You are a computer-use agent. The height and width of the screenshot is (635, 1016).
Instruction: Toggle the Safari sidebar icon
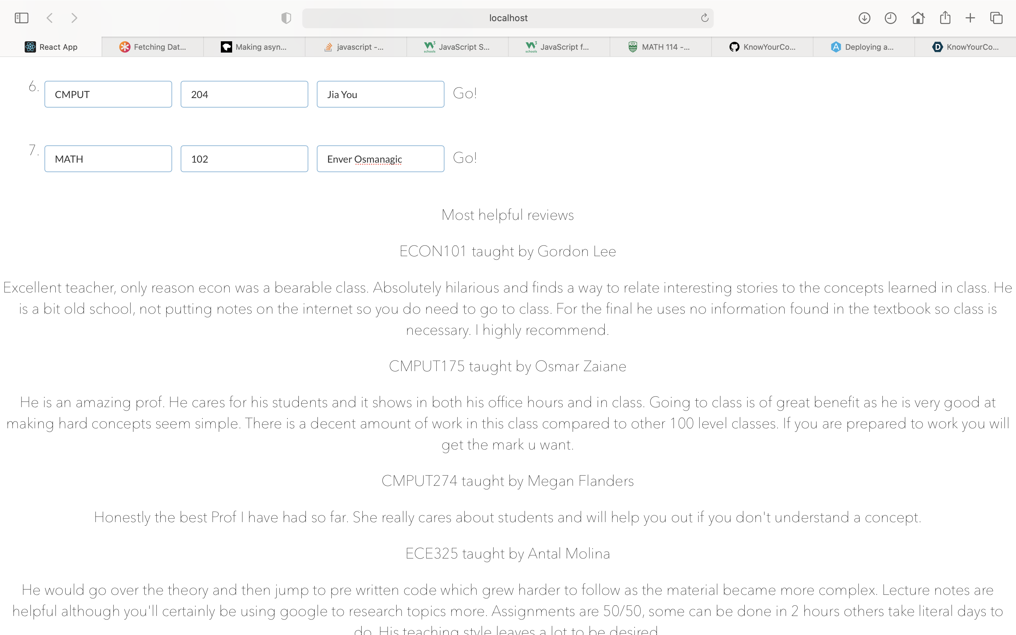(22, 18)
